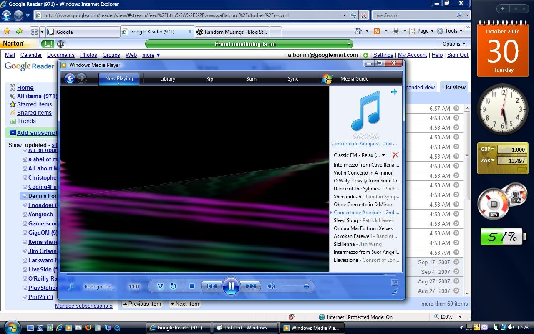Click the blue arrow above album art

[394, 92]
